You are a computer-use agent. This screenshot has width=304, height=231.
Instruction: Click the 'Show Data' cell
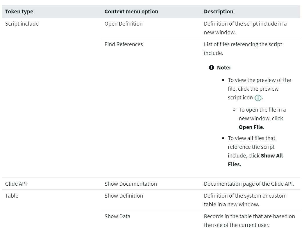(x=117, y=216)
